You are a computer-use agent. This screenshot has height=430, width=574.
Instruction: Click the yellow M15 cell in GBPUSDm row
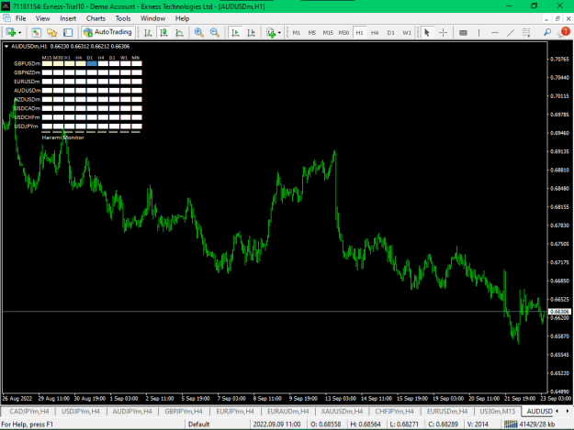tap(47, 63)
